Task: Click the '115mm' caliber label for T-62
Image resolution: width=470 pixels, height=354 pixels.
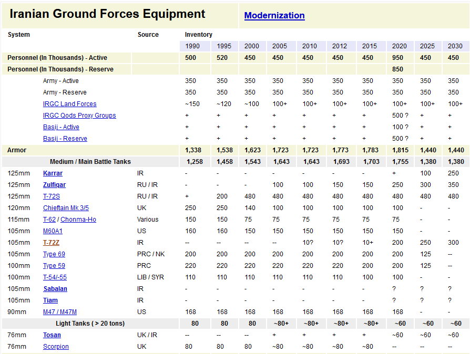Action: (18, 220)
